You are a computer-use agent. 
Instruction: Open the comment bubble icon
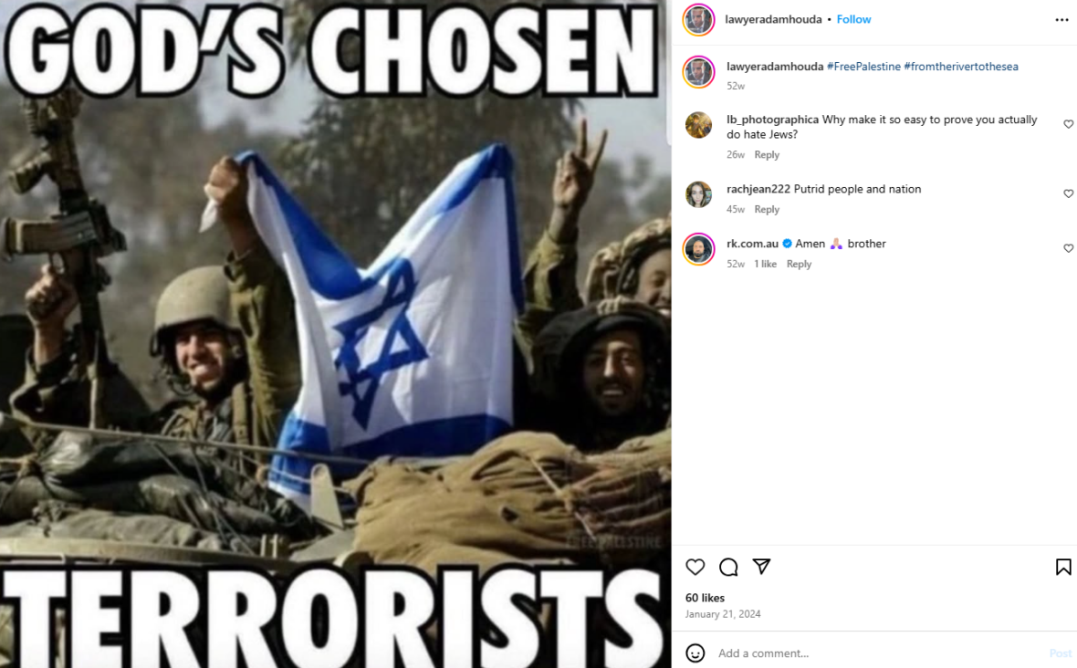click(x=728, y=567)
